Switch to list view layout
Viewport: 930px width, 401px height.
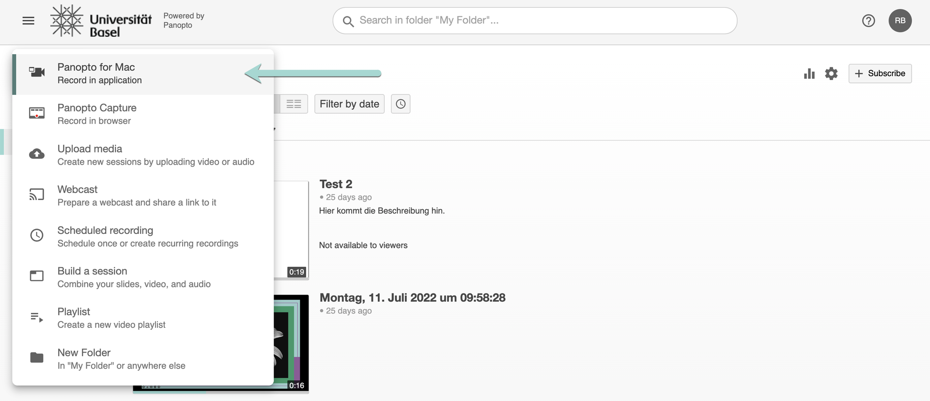coord(294,104)
